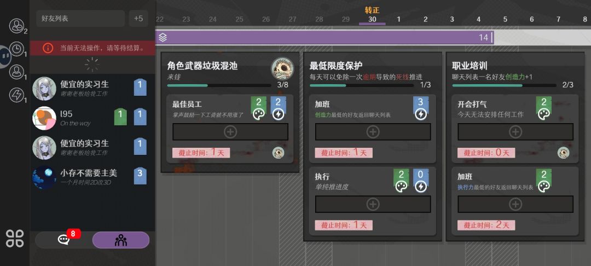Add a friend to the 开会打气 slot
The width and height of the screenshot is (591, 266).
pos(515,132)
